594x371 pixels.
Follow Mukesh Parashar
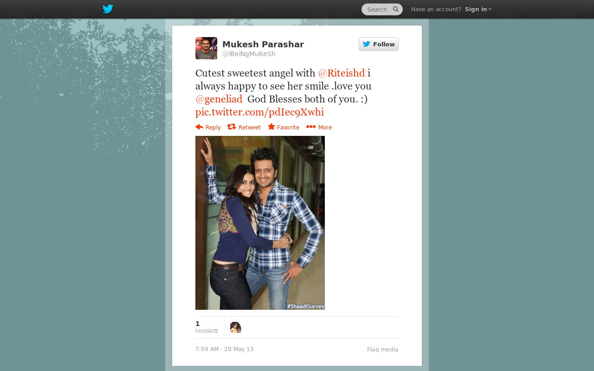click(x=379, y=44)
